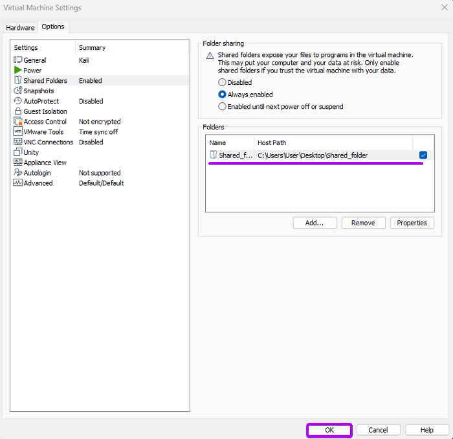Click the Autologin users icon

[17, 172]
